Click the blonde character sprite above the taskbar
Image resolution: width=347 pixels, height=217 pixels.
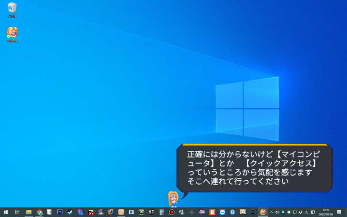click(173, 199)
